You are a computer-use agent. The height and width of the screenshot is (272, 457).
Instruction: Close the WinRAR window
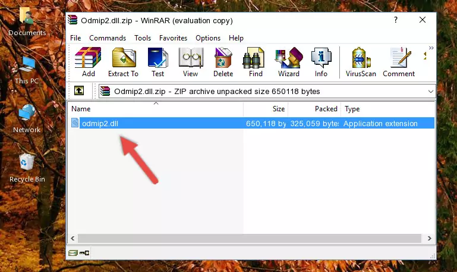pos(423,20)
